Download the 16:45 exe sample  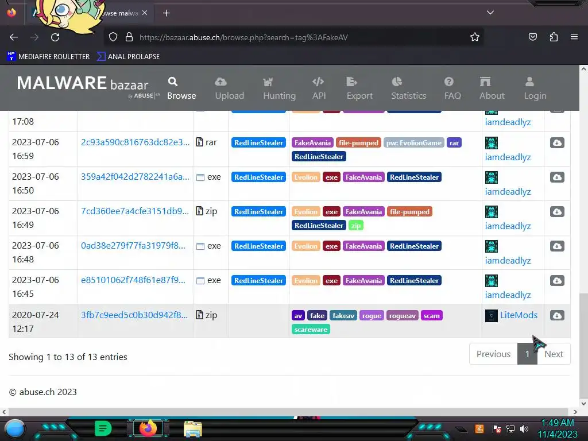tap(557, 280)
